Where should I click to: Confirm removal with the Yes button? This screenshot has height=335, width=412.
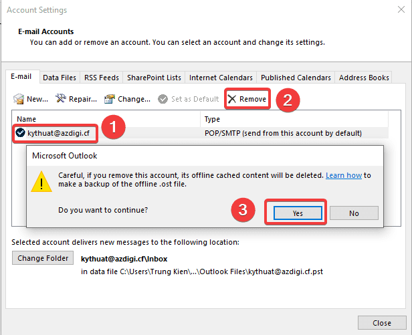tap(298, 213)
